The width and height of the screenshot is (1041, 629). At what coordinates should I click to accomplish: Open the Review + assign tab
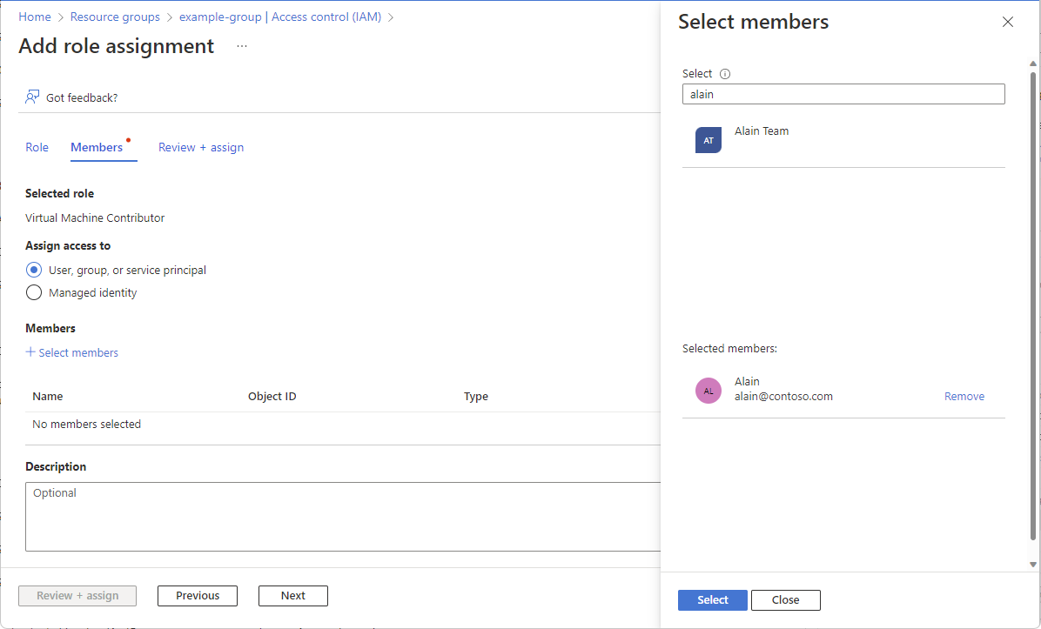pos(200,147)
